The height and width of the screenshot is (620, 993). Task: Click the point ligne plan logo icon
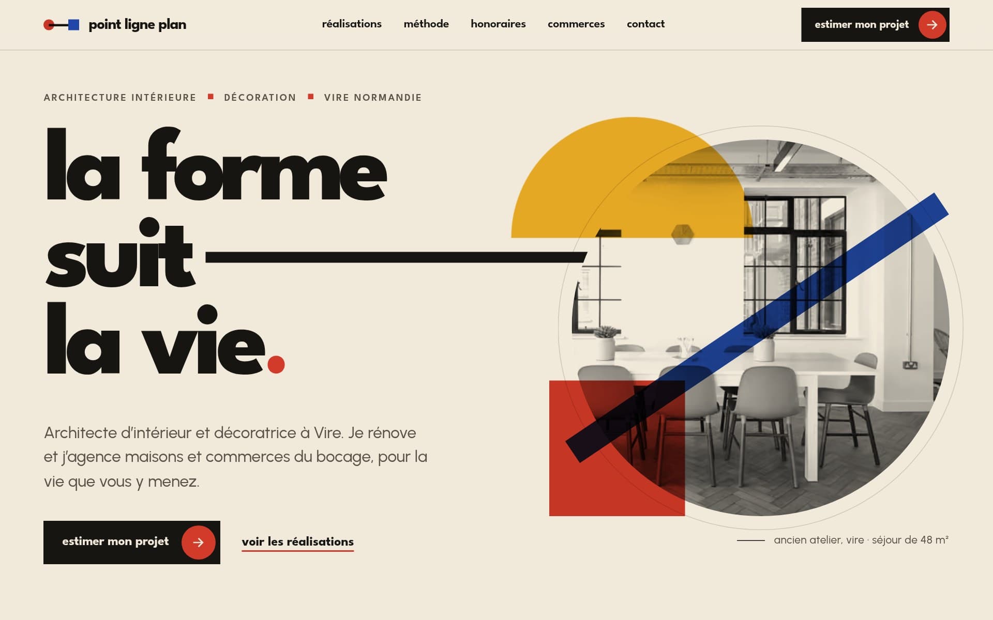coord(62,24)
